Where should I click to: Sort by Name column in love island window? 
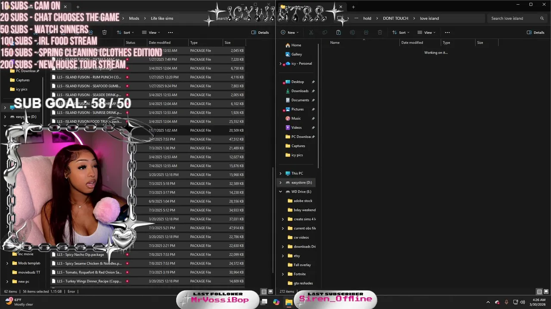(364, 42)
